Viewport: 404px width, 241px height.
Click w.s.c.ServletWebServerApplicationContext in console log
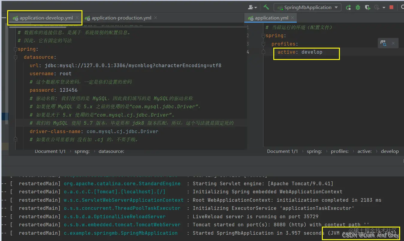pos(123,200)
